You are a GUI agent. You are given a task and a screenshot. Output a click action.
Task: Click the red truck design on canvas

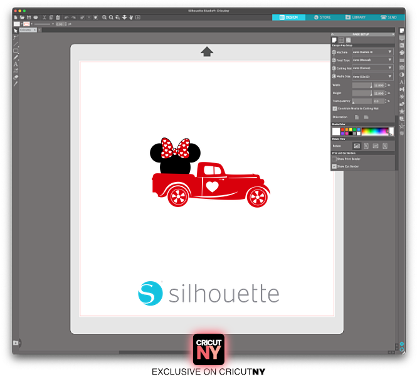(211, 184)
